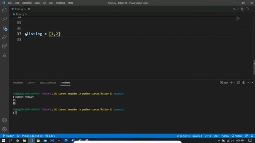Open Windows taskbar search

(x=10, y=141)
